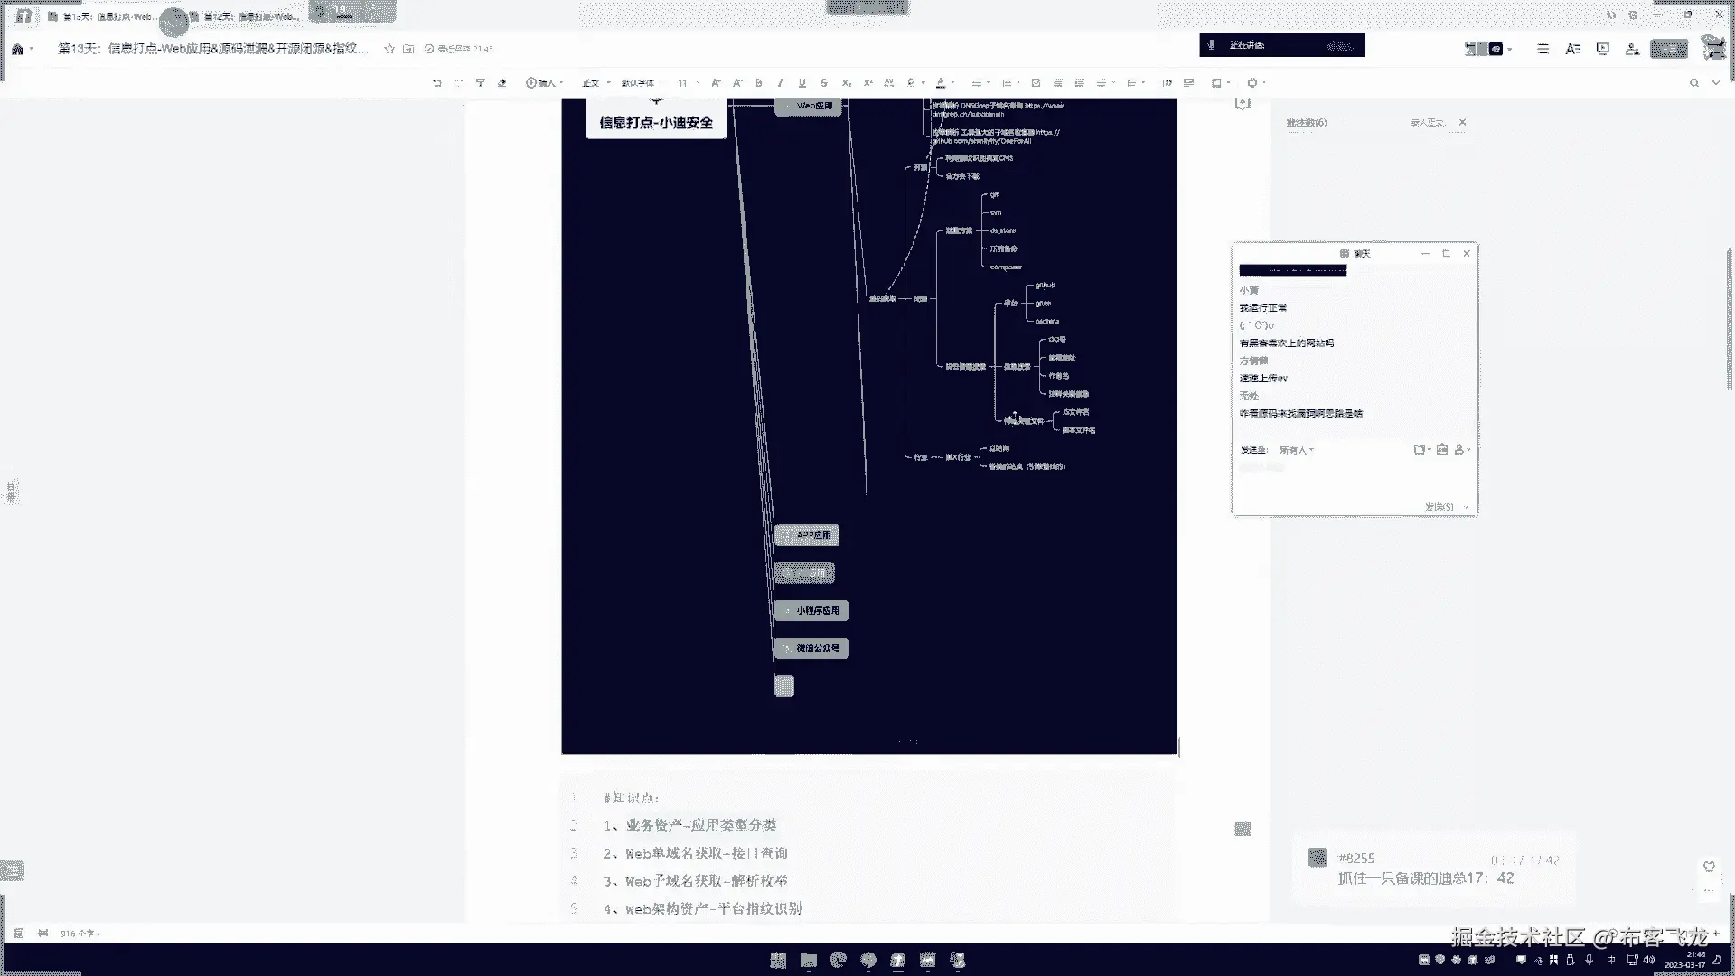Viewport: 1735px width, 976px height.
Task: Star this document as favorite
Action: [389, 49]
